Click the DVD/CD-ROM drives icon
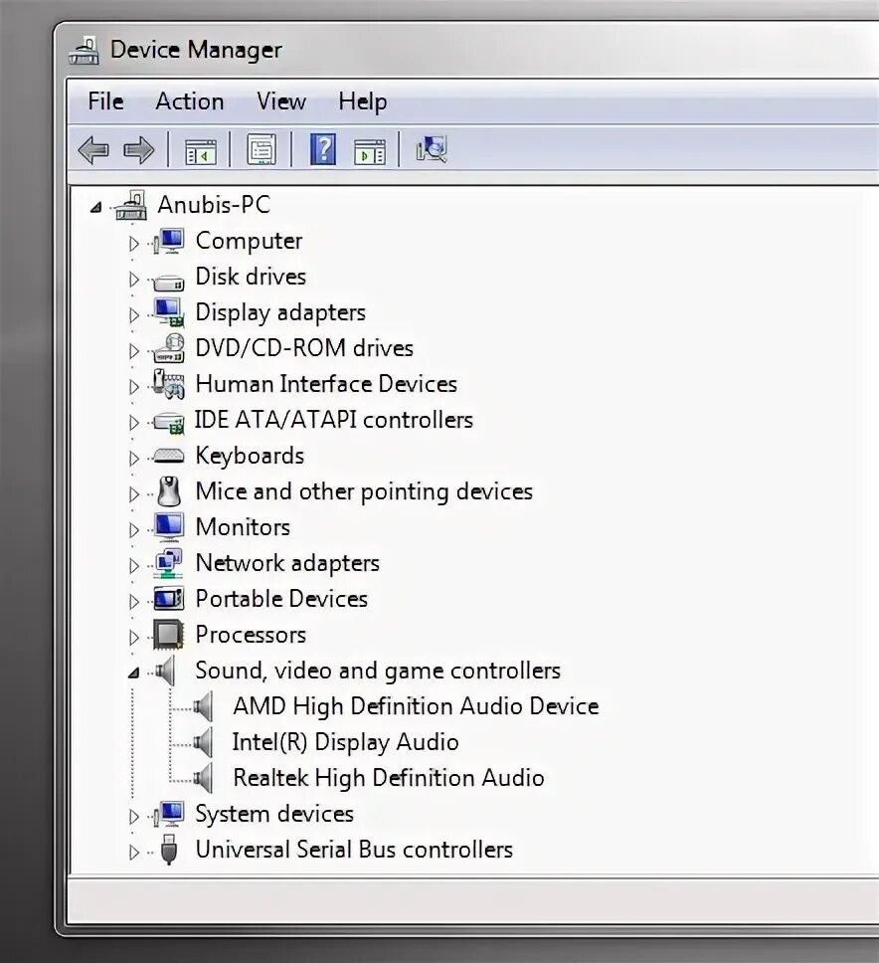Screen dimensions: 879x963 click(169, 348)
